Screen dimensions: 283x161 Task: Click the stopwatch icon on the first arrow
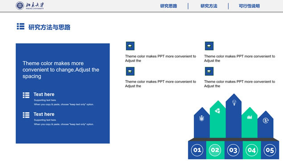[x=201, y=118]
